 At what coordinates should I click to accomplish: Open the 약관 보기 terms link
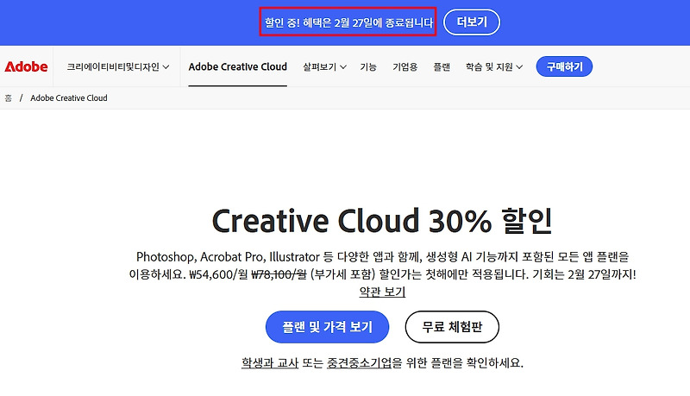point(382,292)
